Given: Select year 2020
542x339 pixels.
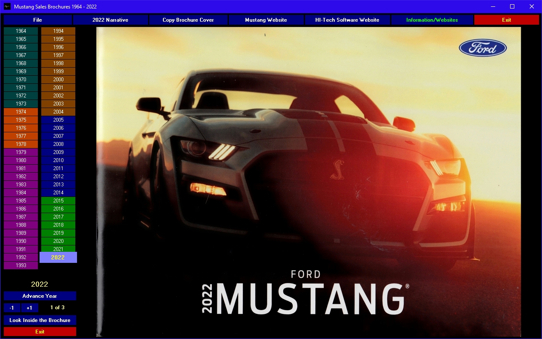Looking at the screenshot, I should (x=58, y=241).
